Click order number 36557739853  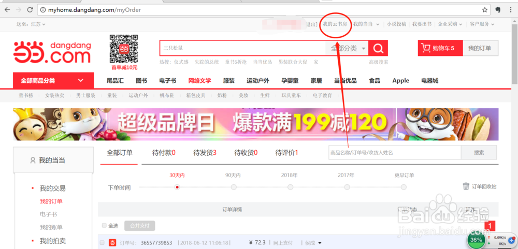point(156,243)
